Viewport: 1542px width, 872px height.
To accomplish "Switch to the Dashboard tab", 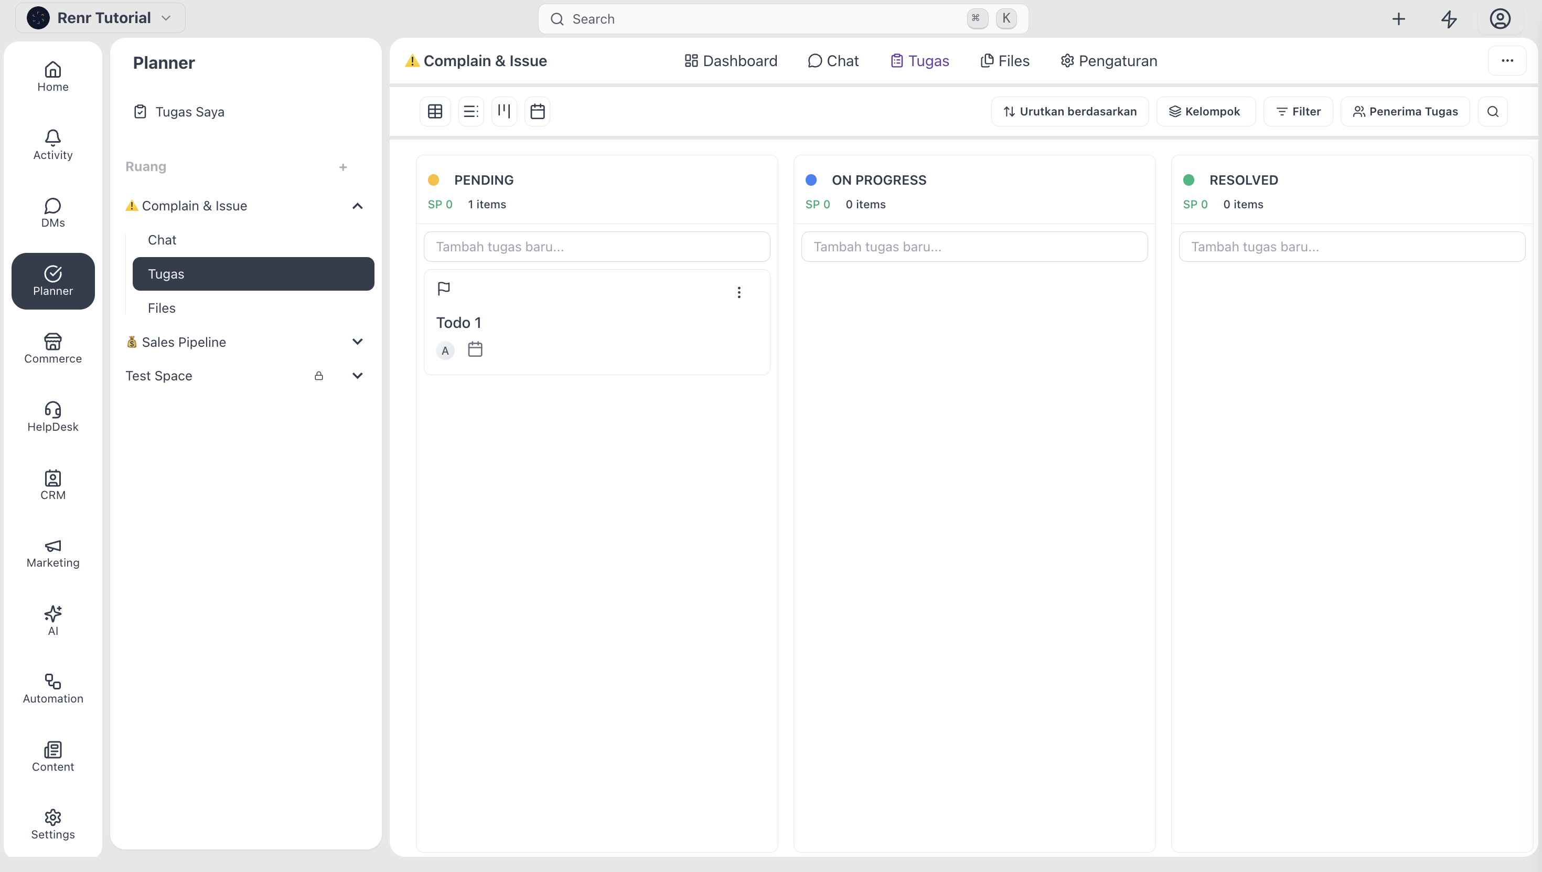I will click(x=731, y=61).
